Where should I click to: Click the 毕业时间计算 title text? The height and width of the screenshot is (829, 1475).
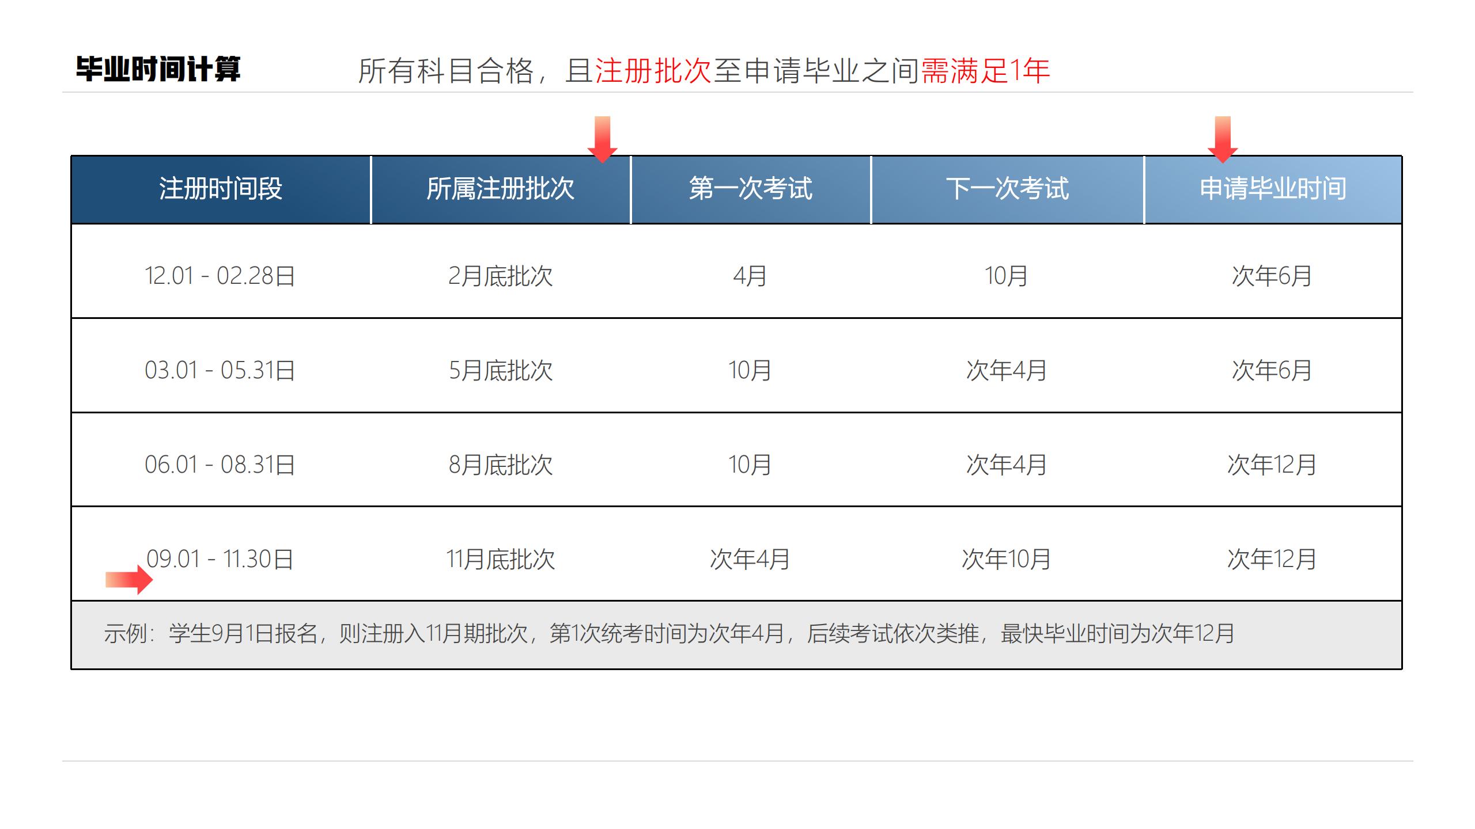158,70
